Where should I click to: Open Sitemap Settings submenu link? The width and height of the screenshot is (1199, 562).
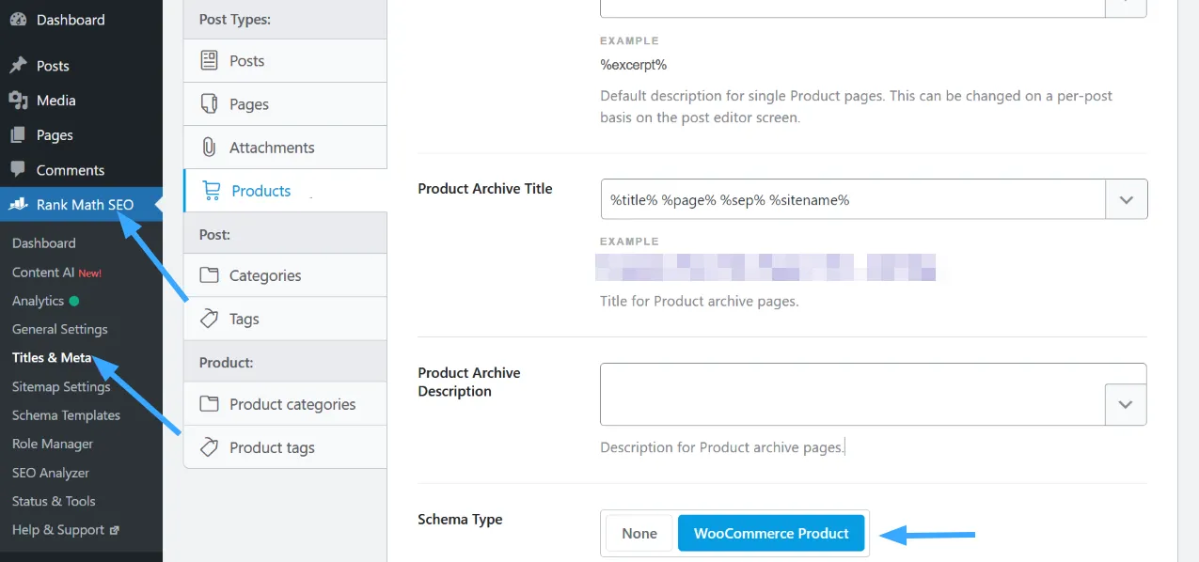tap(61, 387)
